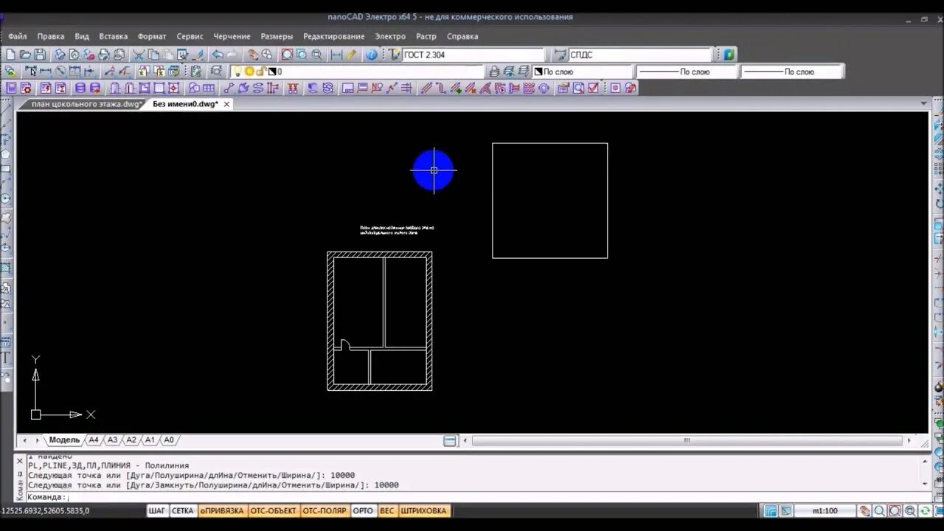Switch to план цокольного этажа.dwg tab
The image size is (944, 531).
point(83,104)
